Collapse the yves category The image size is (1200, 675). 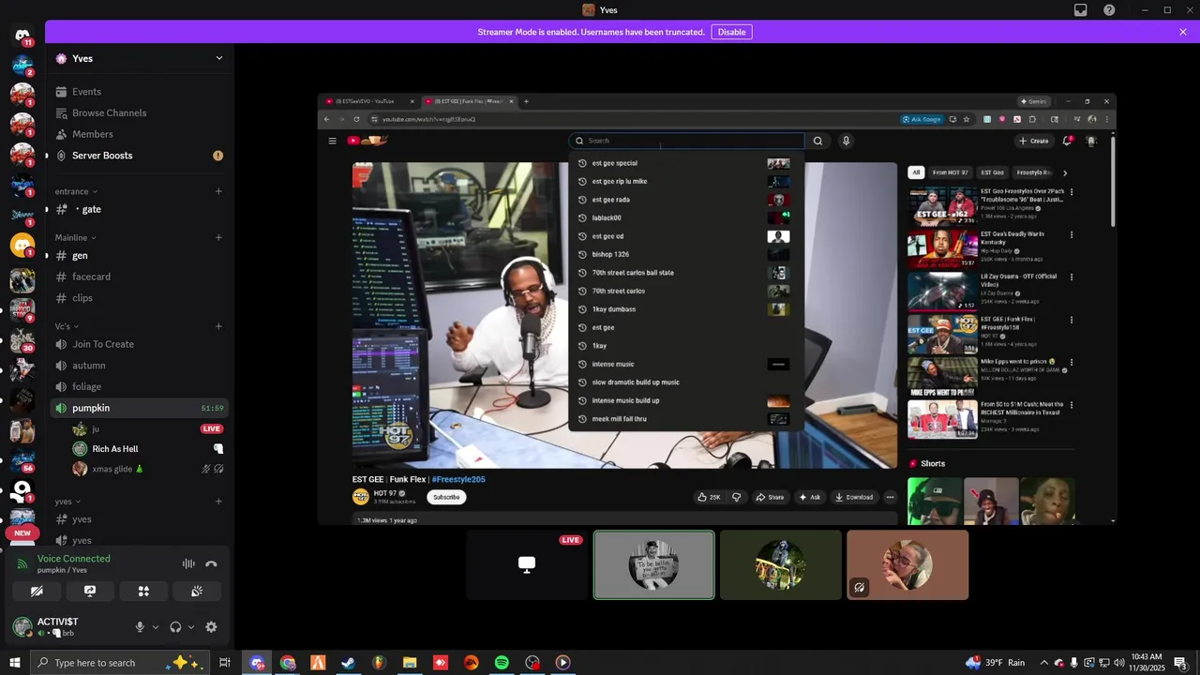click(67, 502)
